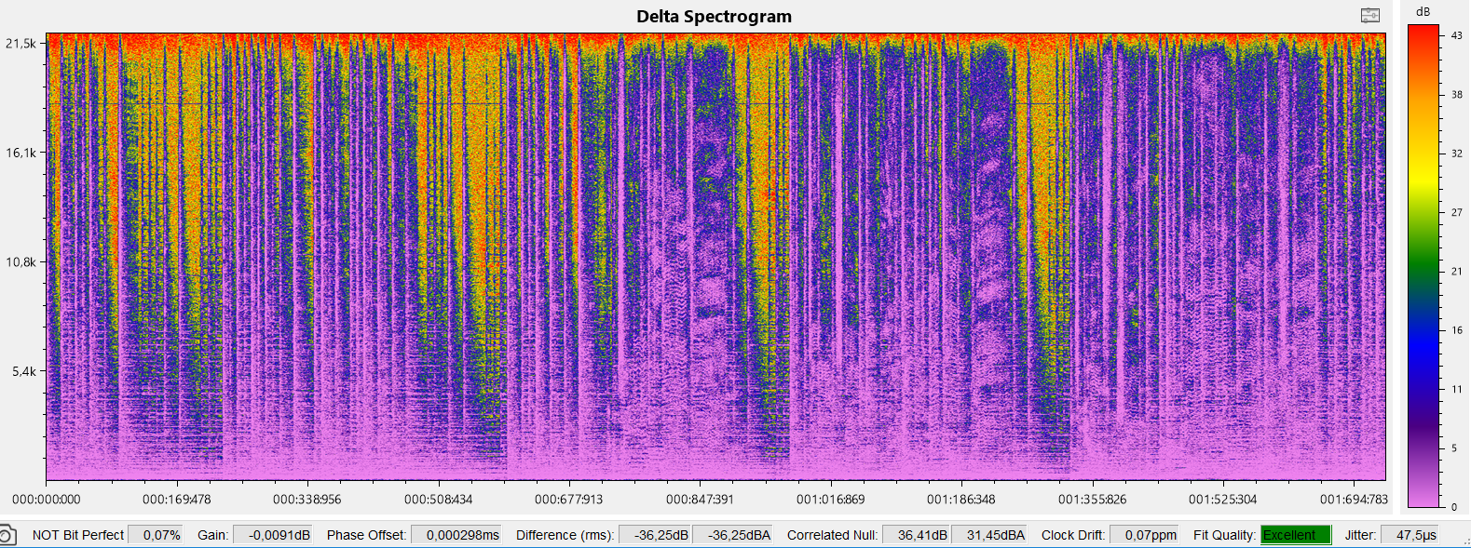Image resolution: width=1471 pixels, height=548 pixels.
Task: Click the Difference -36,25dBA value
Action: click(x=733, y=535)
